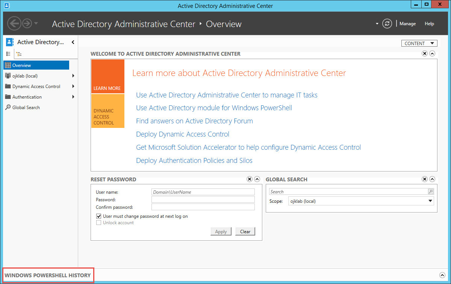
Task: Collapse the Global Search section
Action: [432, 179]
